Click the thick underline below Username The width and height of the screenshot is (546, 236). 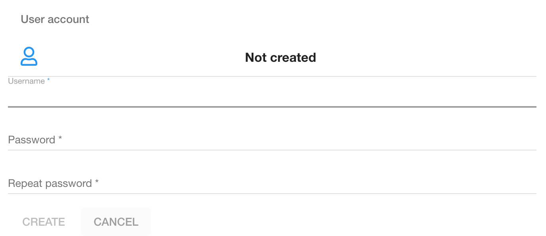(x=272, y=107)
